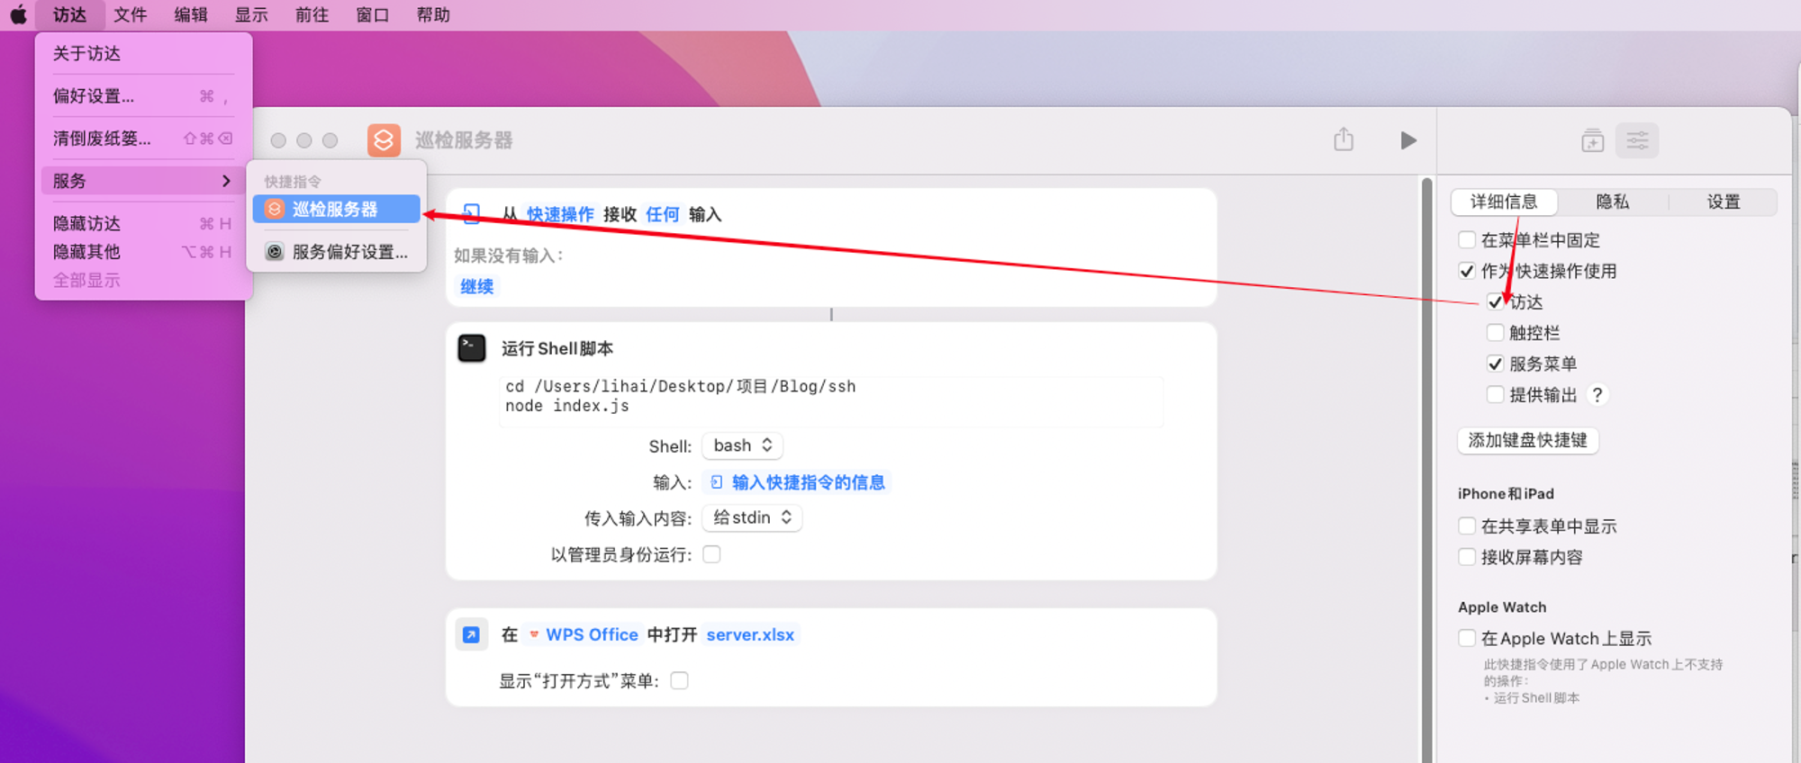Open the Apple menu
Viewport: 1801px width, 763px height.
18,14
